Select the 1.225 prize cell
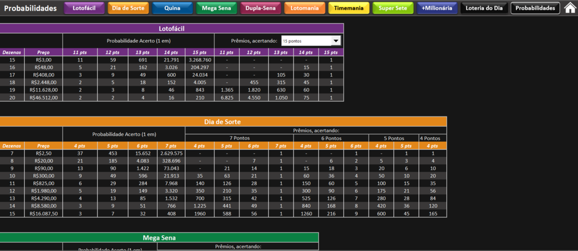The height and width of the screenshot is (251, 578). click(x=200, y=206)
